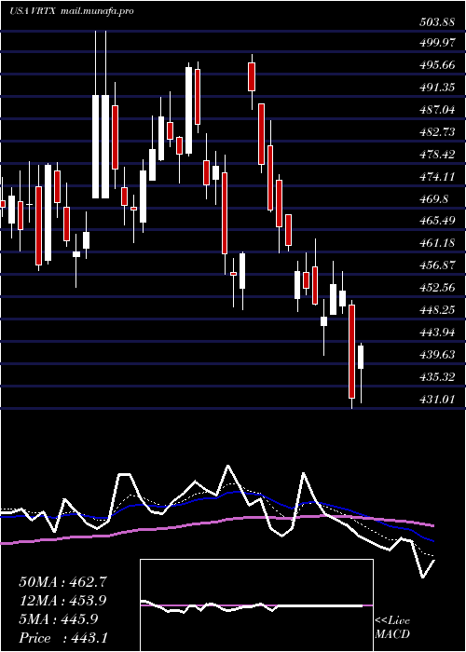
Task: Select the 439.63 price axis label
Action: [436, 355]
